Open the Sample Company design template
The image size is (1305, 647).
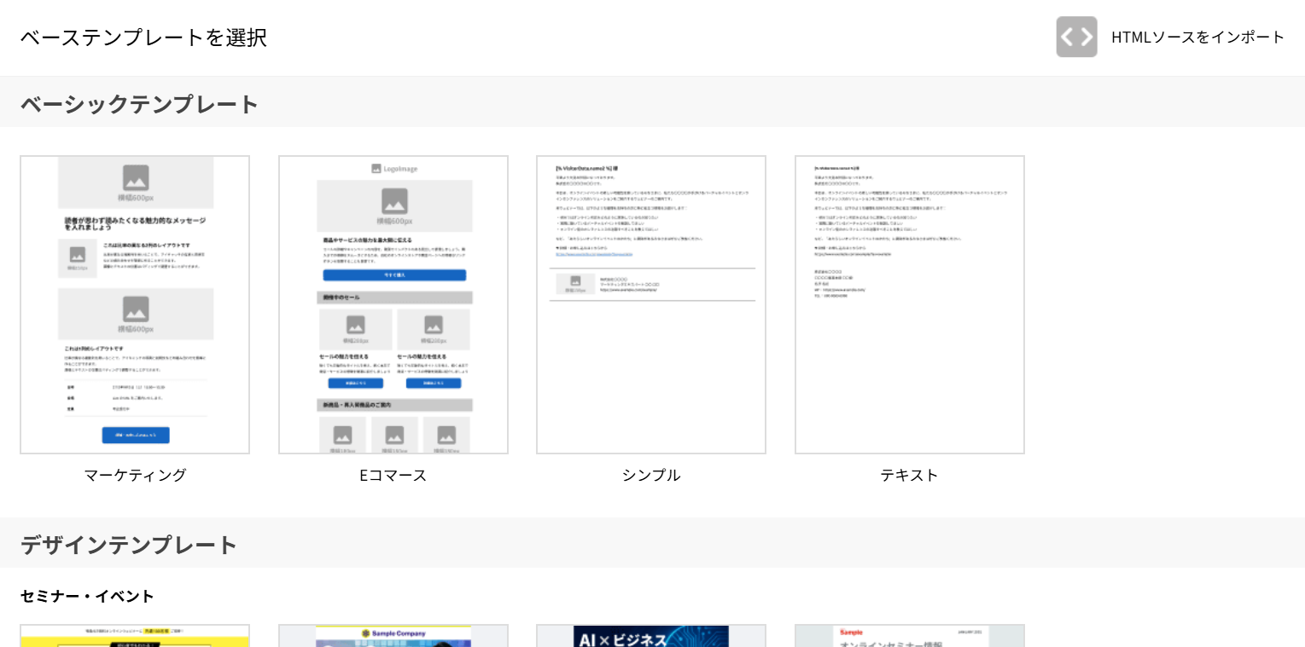[393, 636]
